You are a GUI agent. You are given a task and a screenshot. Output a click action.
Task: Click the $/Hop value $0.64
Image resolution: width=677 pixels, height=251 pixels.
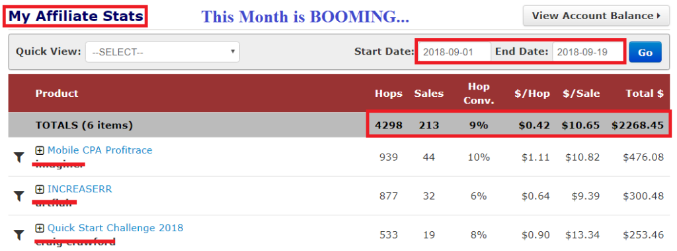[x=536, y=196]
